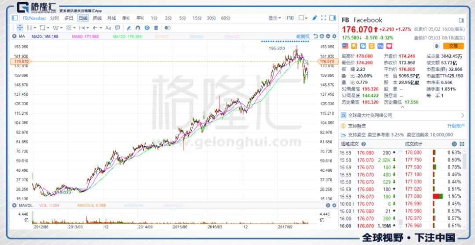Toggle the right sidebar panel
The height and width of the screenshot is (245, 475).
click(x=332, y=18)
